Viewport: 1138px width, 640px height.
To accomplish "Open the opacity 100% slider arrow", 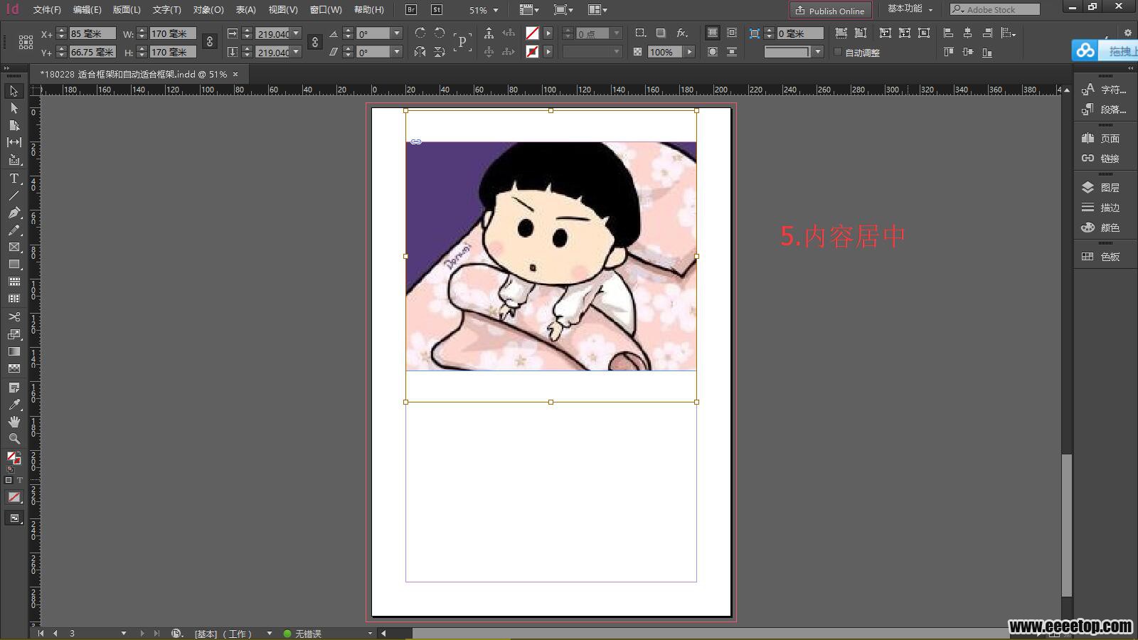I will pos(689,52).
